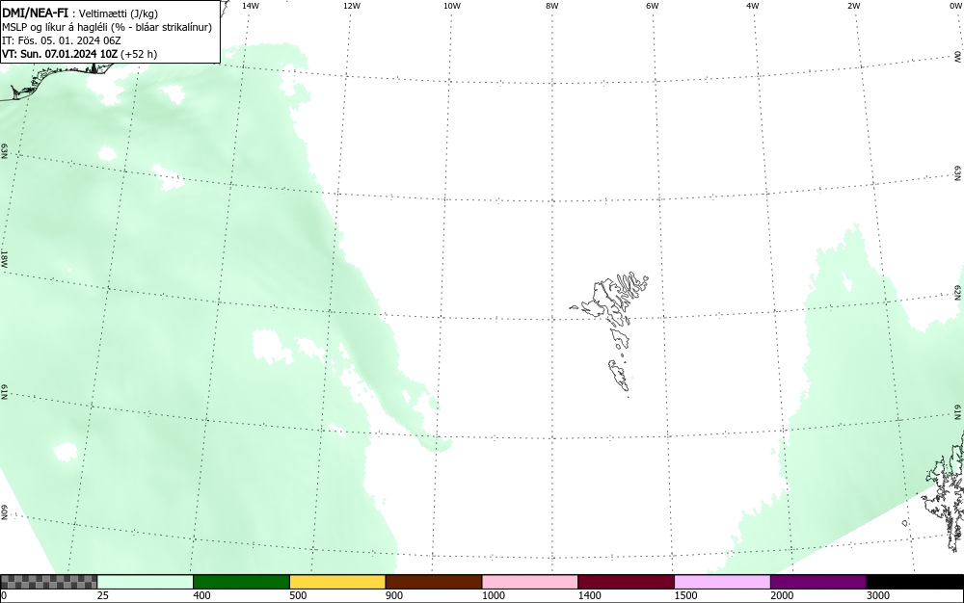Click the "63N" label on left edge
Viewport: 964px width, 603px height.
tap(4, 151)
